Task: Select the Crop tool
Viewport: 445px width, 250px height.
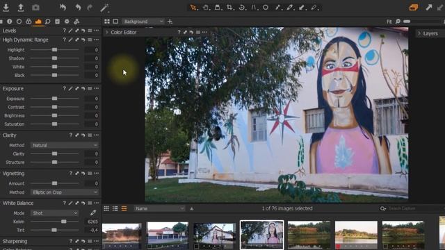Action: (230, 8)
